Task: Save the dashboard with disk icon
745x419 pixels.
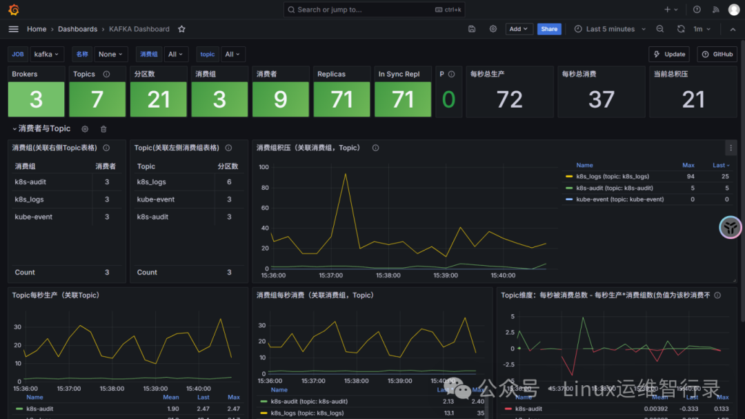Action: click(472, 29)
